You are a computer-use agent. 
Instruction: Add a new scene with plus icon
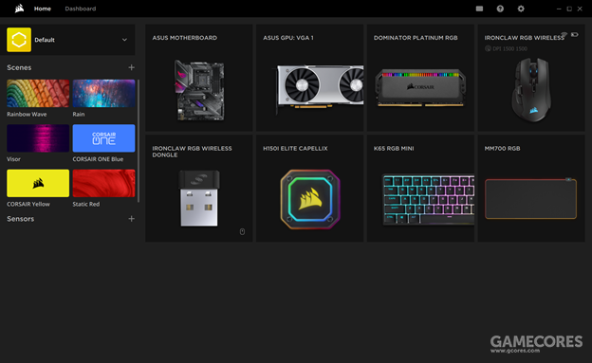131,67
